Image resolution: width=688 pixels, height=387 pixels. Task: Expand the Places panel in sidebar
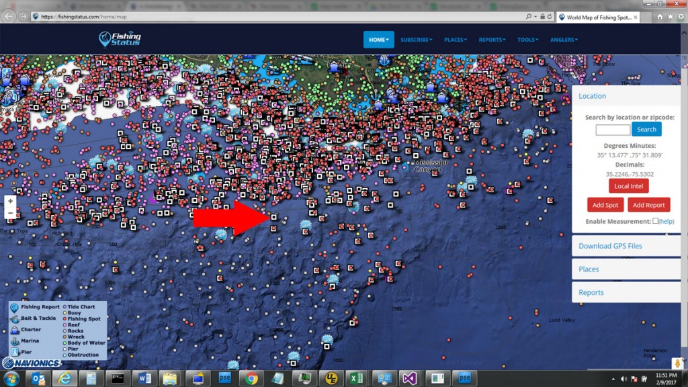[589, 269]
